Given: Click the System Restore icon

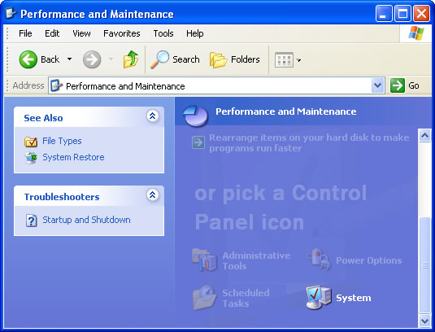Looking at the screenshot, I should pyautogui.click(x=31, y=158).
